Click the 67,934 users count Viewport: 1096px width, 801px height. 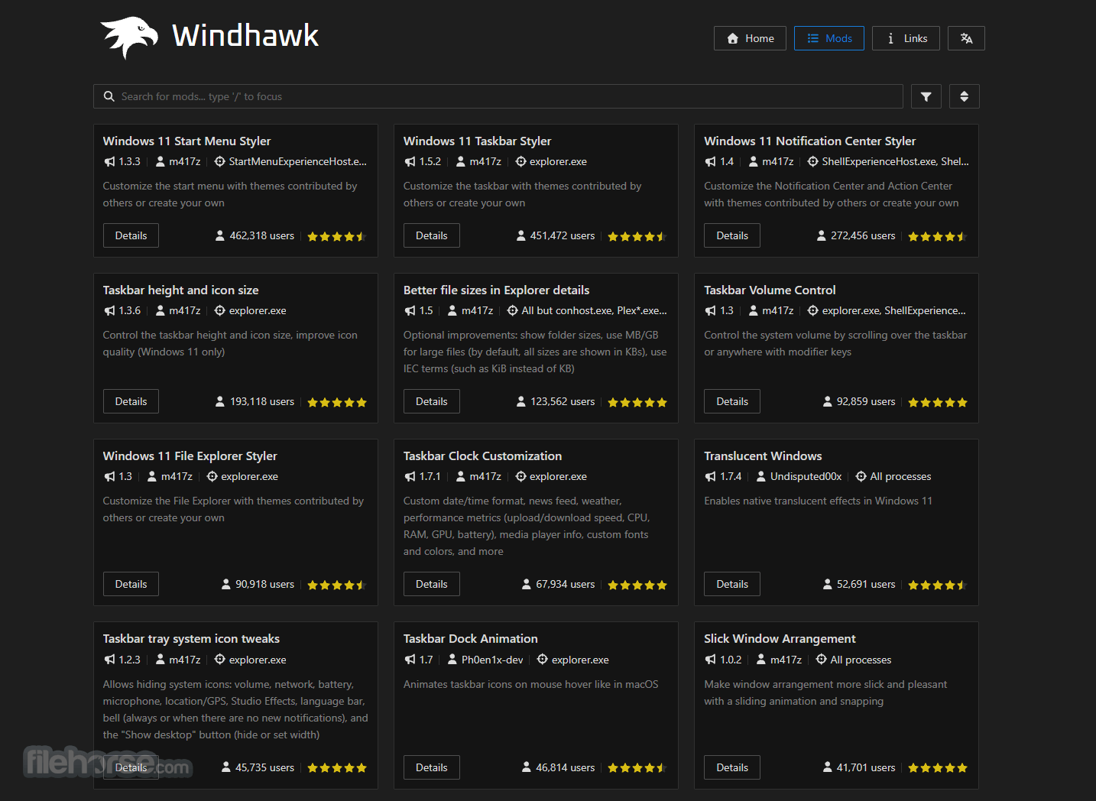(x=566, y=584)
